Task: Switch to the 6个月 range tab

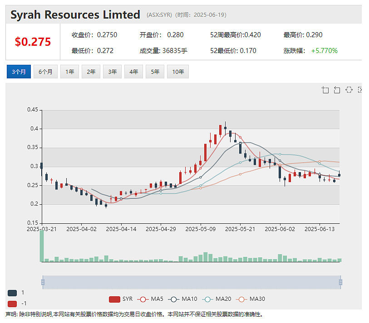Action: click(x=45, y=72)
